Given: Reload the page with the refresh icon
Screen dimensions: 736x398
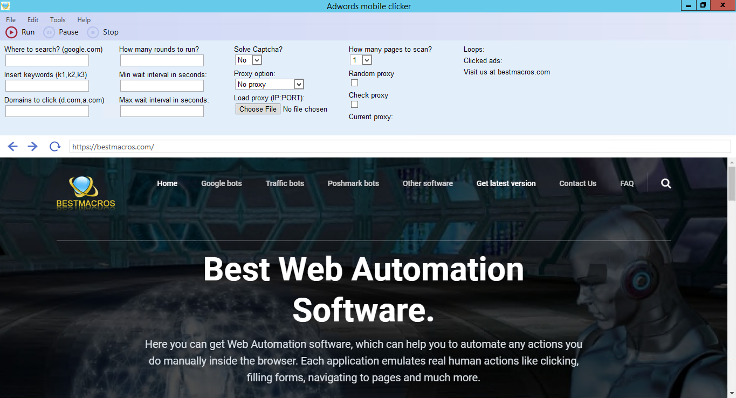Looking at the screenshot, I should point(55,146).
